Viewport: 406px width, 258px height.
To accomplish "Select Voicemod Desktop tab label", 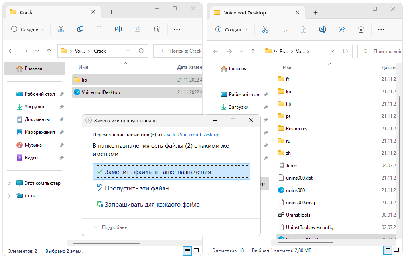I will pos(245,13).
